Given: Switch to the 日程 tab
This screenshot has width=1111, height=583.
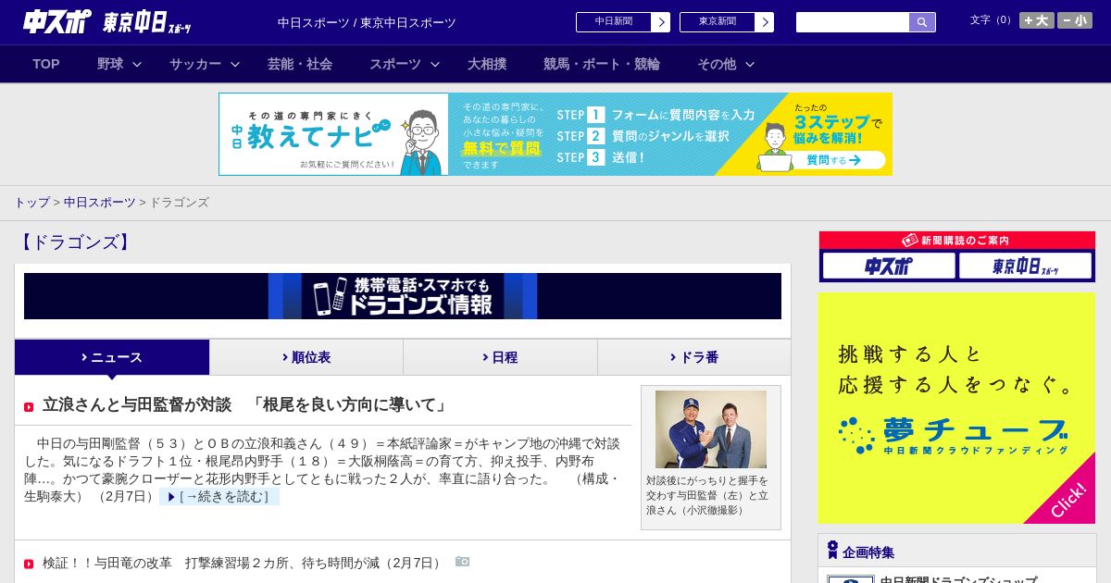Looking at the screenshot, I should point(500,357).
